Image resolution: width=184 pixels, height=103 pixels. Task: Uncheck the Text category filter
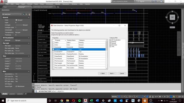pyautogui.click(x=110, y=46)
